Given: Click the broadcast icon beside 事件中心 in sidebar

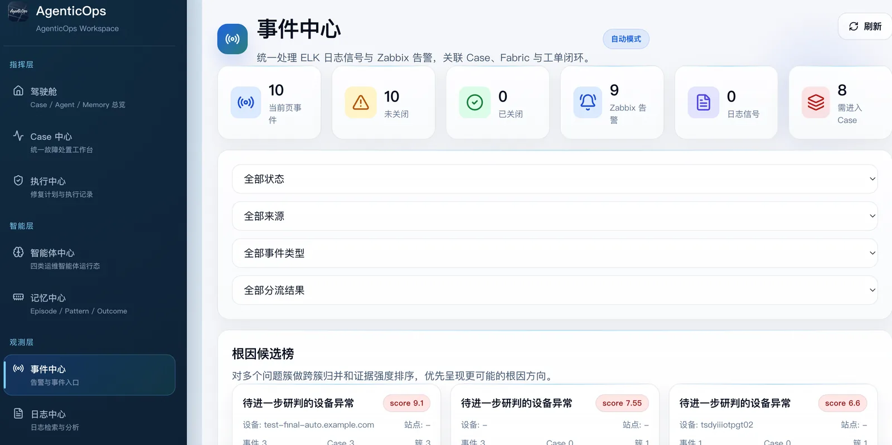Looking at the screenshot, I should [x=18, y=368].
